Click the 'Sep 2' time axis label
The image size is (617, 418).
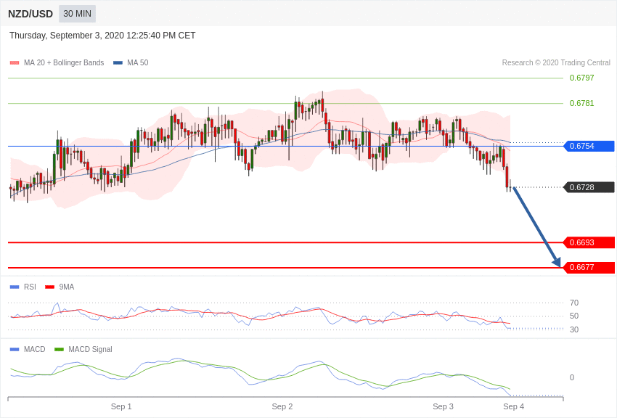click(x=282, y=406)
